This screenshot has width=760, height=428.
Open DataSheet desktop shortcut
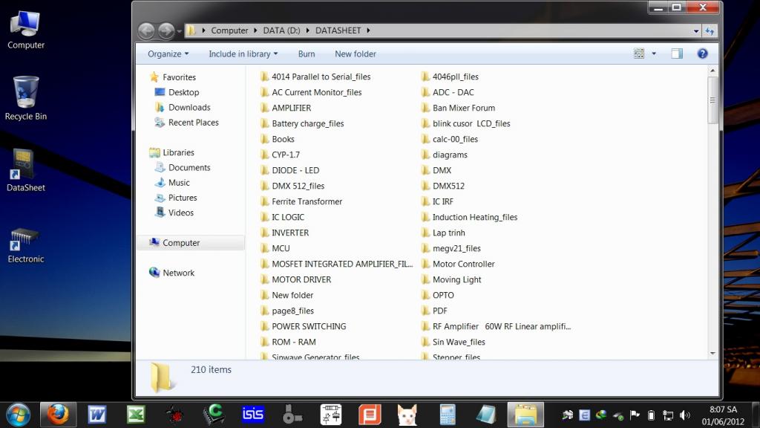[25, 170]
